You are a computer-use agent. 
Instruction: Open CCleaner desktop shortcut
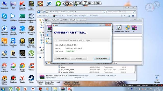coord(31,67)
